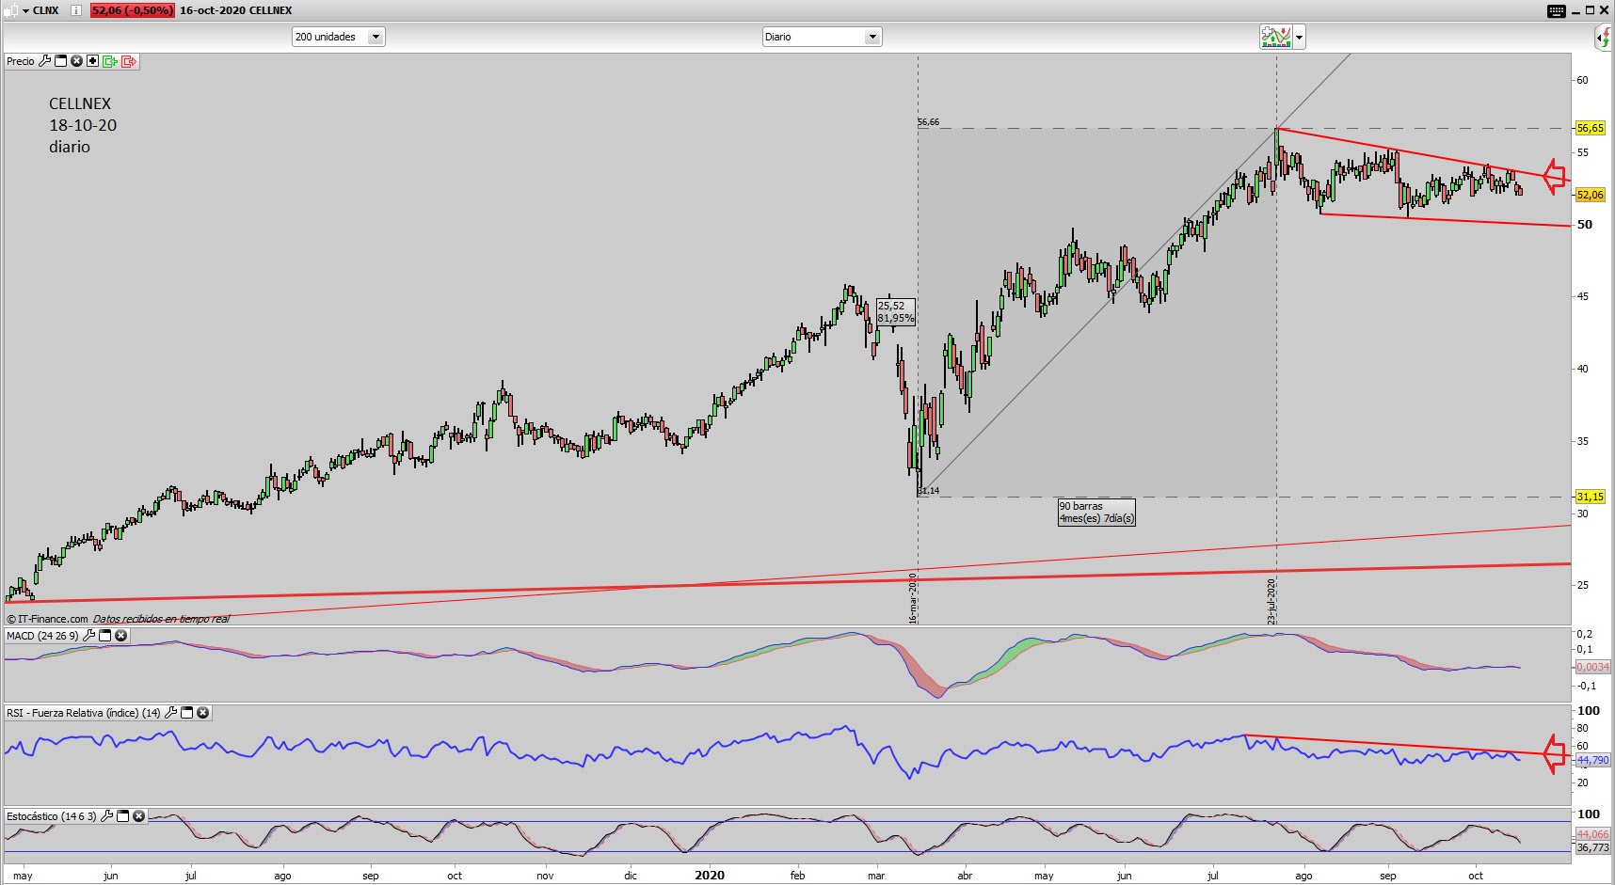The image size is (1615, 885).
Task: Maximize the Estocástico panel
Action: coord(122,816)
